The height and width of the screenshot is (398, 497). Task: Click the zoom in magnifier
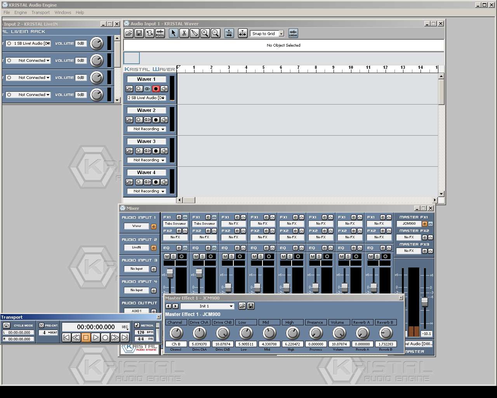(x=205, y=33)
